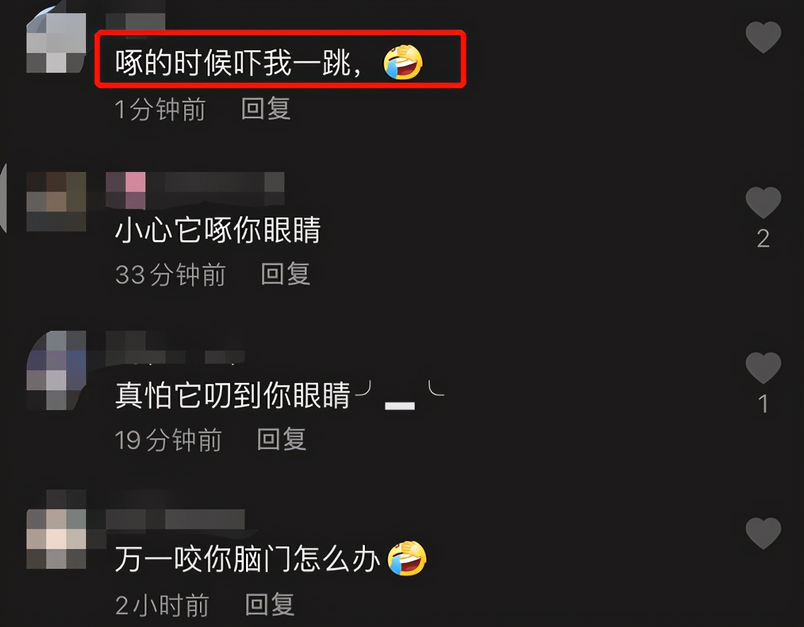This screenshot has height=627, width=804.
Task: Like the comment '啄的时候吓我一跳'
Action: 763,36
